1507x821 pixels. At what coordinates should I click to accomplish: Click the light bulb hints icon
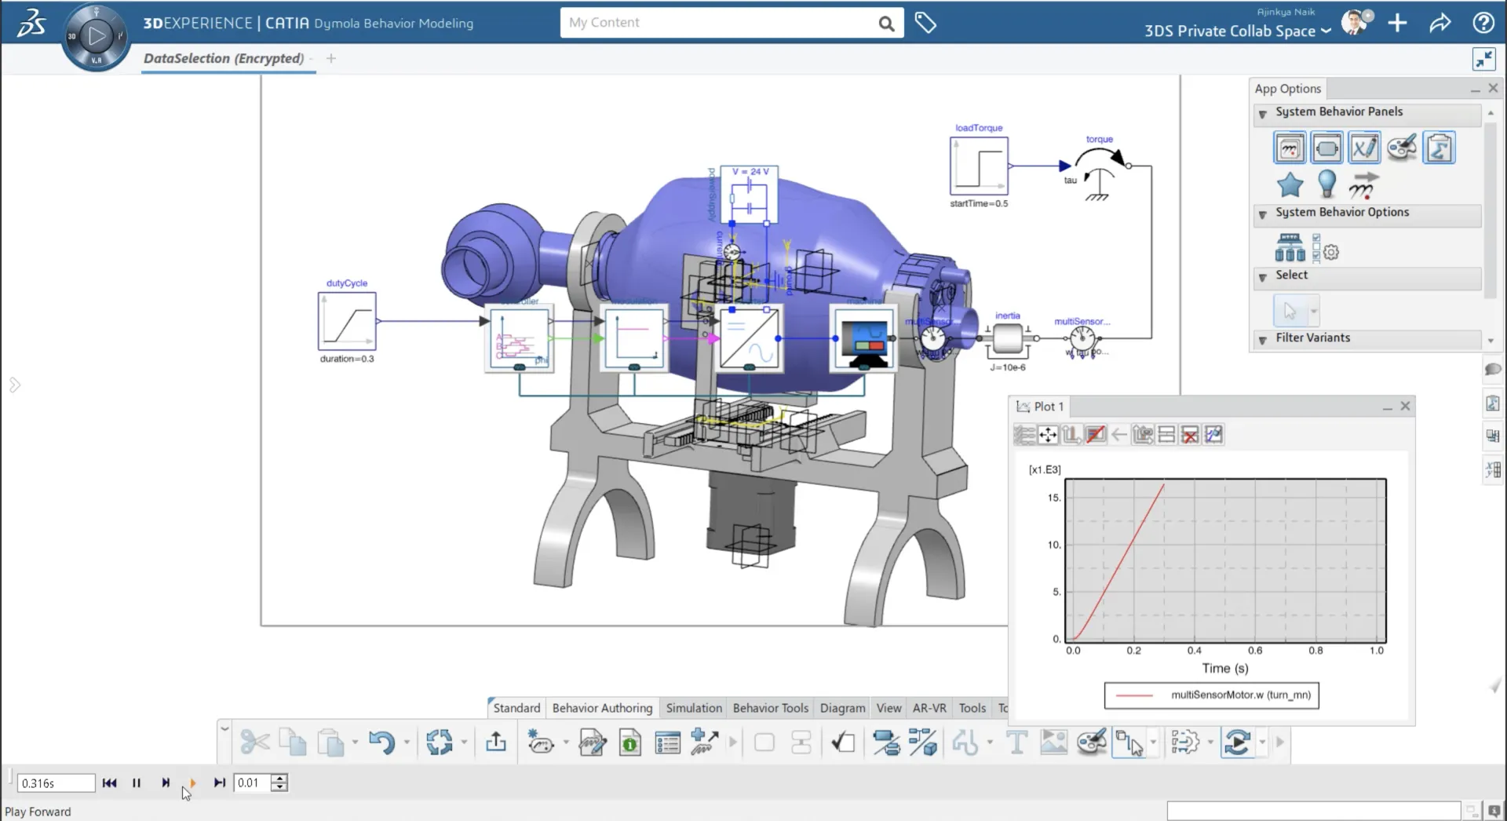tap(1326, 184)
